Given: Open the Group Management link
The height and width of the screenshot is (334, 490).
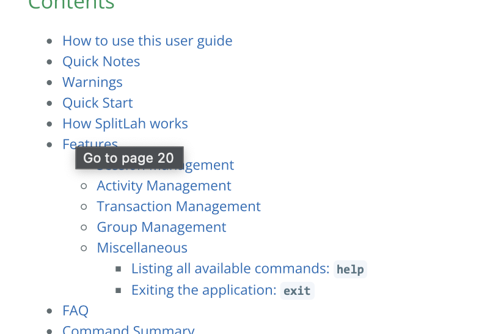Looking at the screenshot, I should click(161, 228).
